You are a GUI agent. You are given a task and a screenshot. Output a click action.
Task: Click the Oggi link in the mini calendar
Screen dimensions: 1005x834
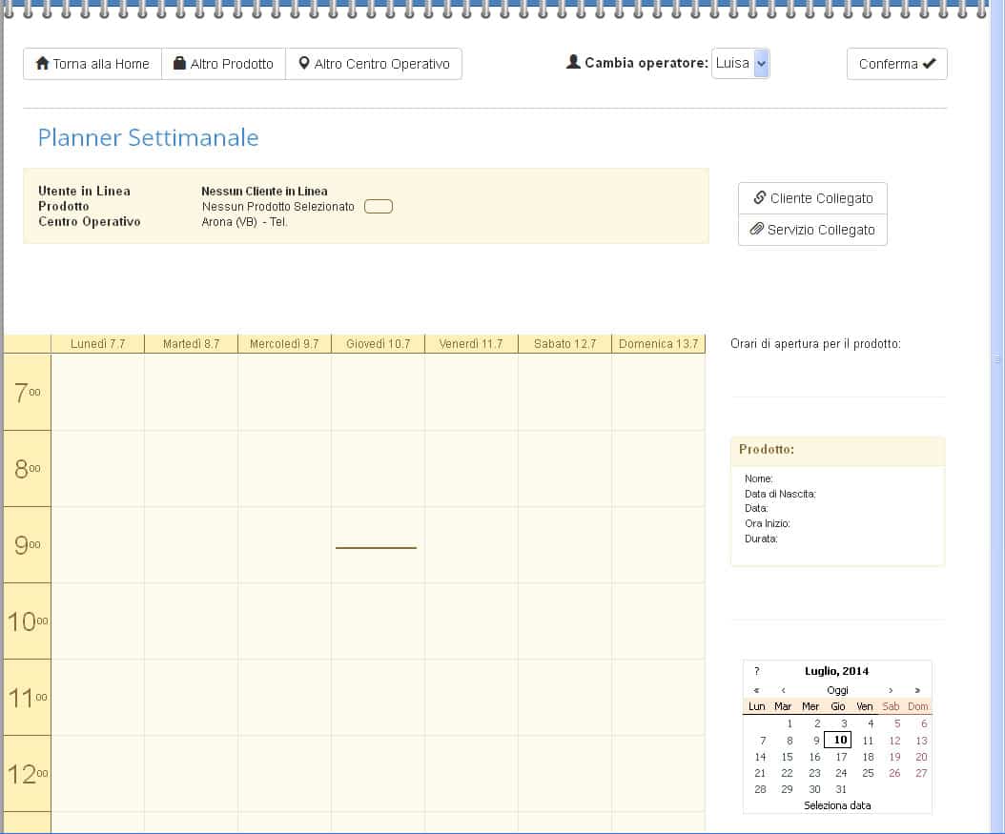pyautogui.click(x=837, y=690)
